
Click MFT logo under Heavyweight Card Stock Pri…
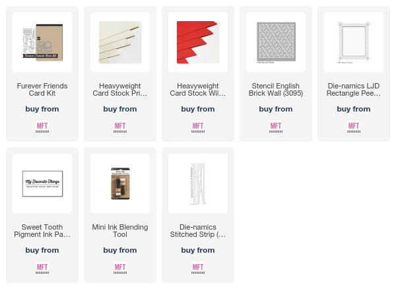120,127
